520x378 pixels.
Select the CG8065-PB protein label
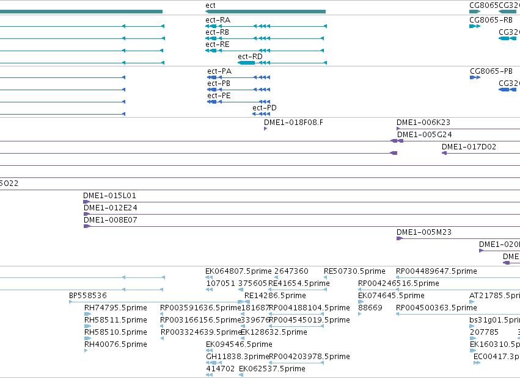491,71
